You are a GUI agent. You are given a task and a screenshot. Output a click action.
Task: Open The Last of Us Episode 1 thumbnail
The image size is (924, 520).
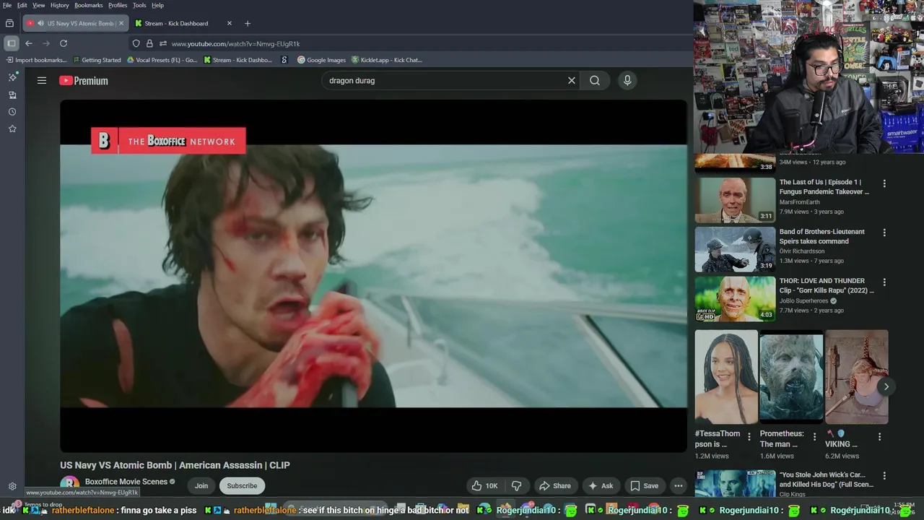[x=735, y=200]
